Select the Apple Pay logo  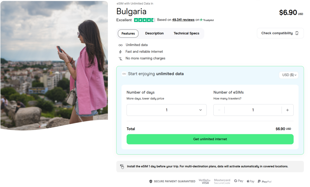click(x=250, y=181)
